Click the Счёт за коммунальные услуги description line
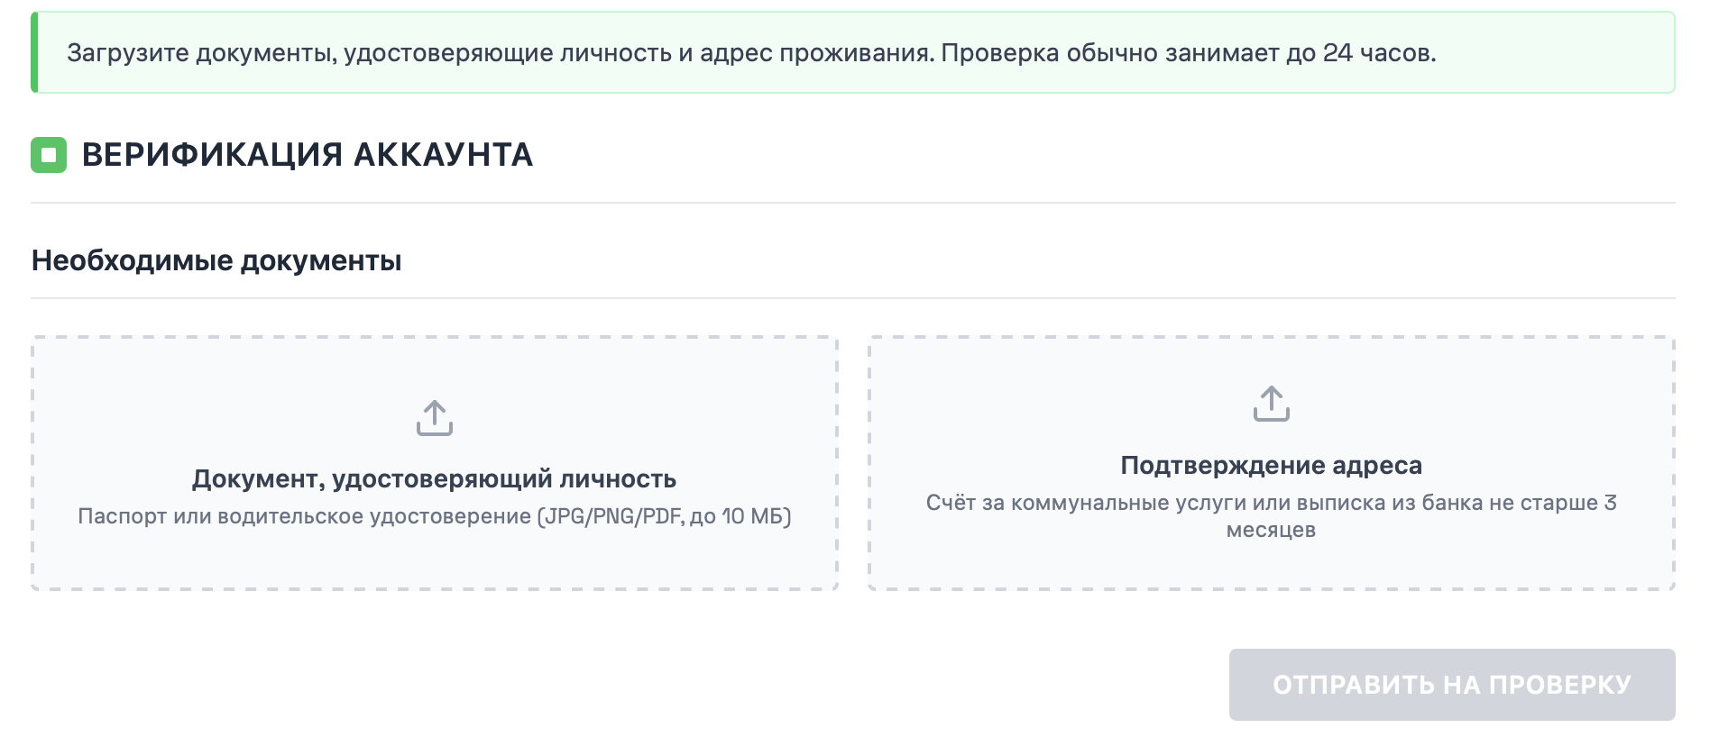The image size is (1728, 746). 1271,503
